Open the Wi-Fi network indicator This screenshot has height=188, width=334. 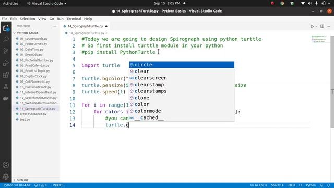click(303, 3)
